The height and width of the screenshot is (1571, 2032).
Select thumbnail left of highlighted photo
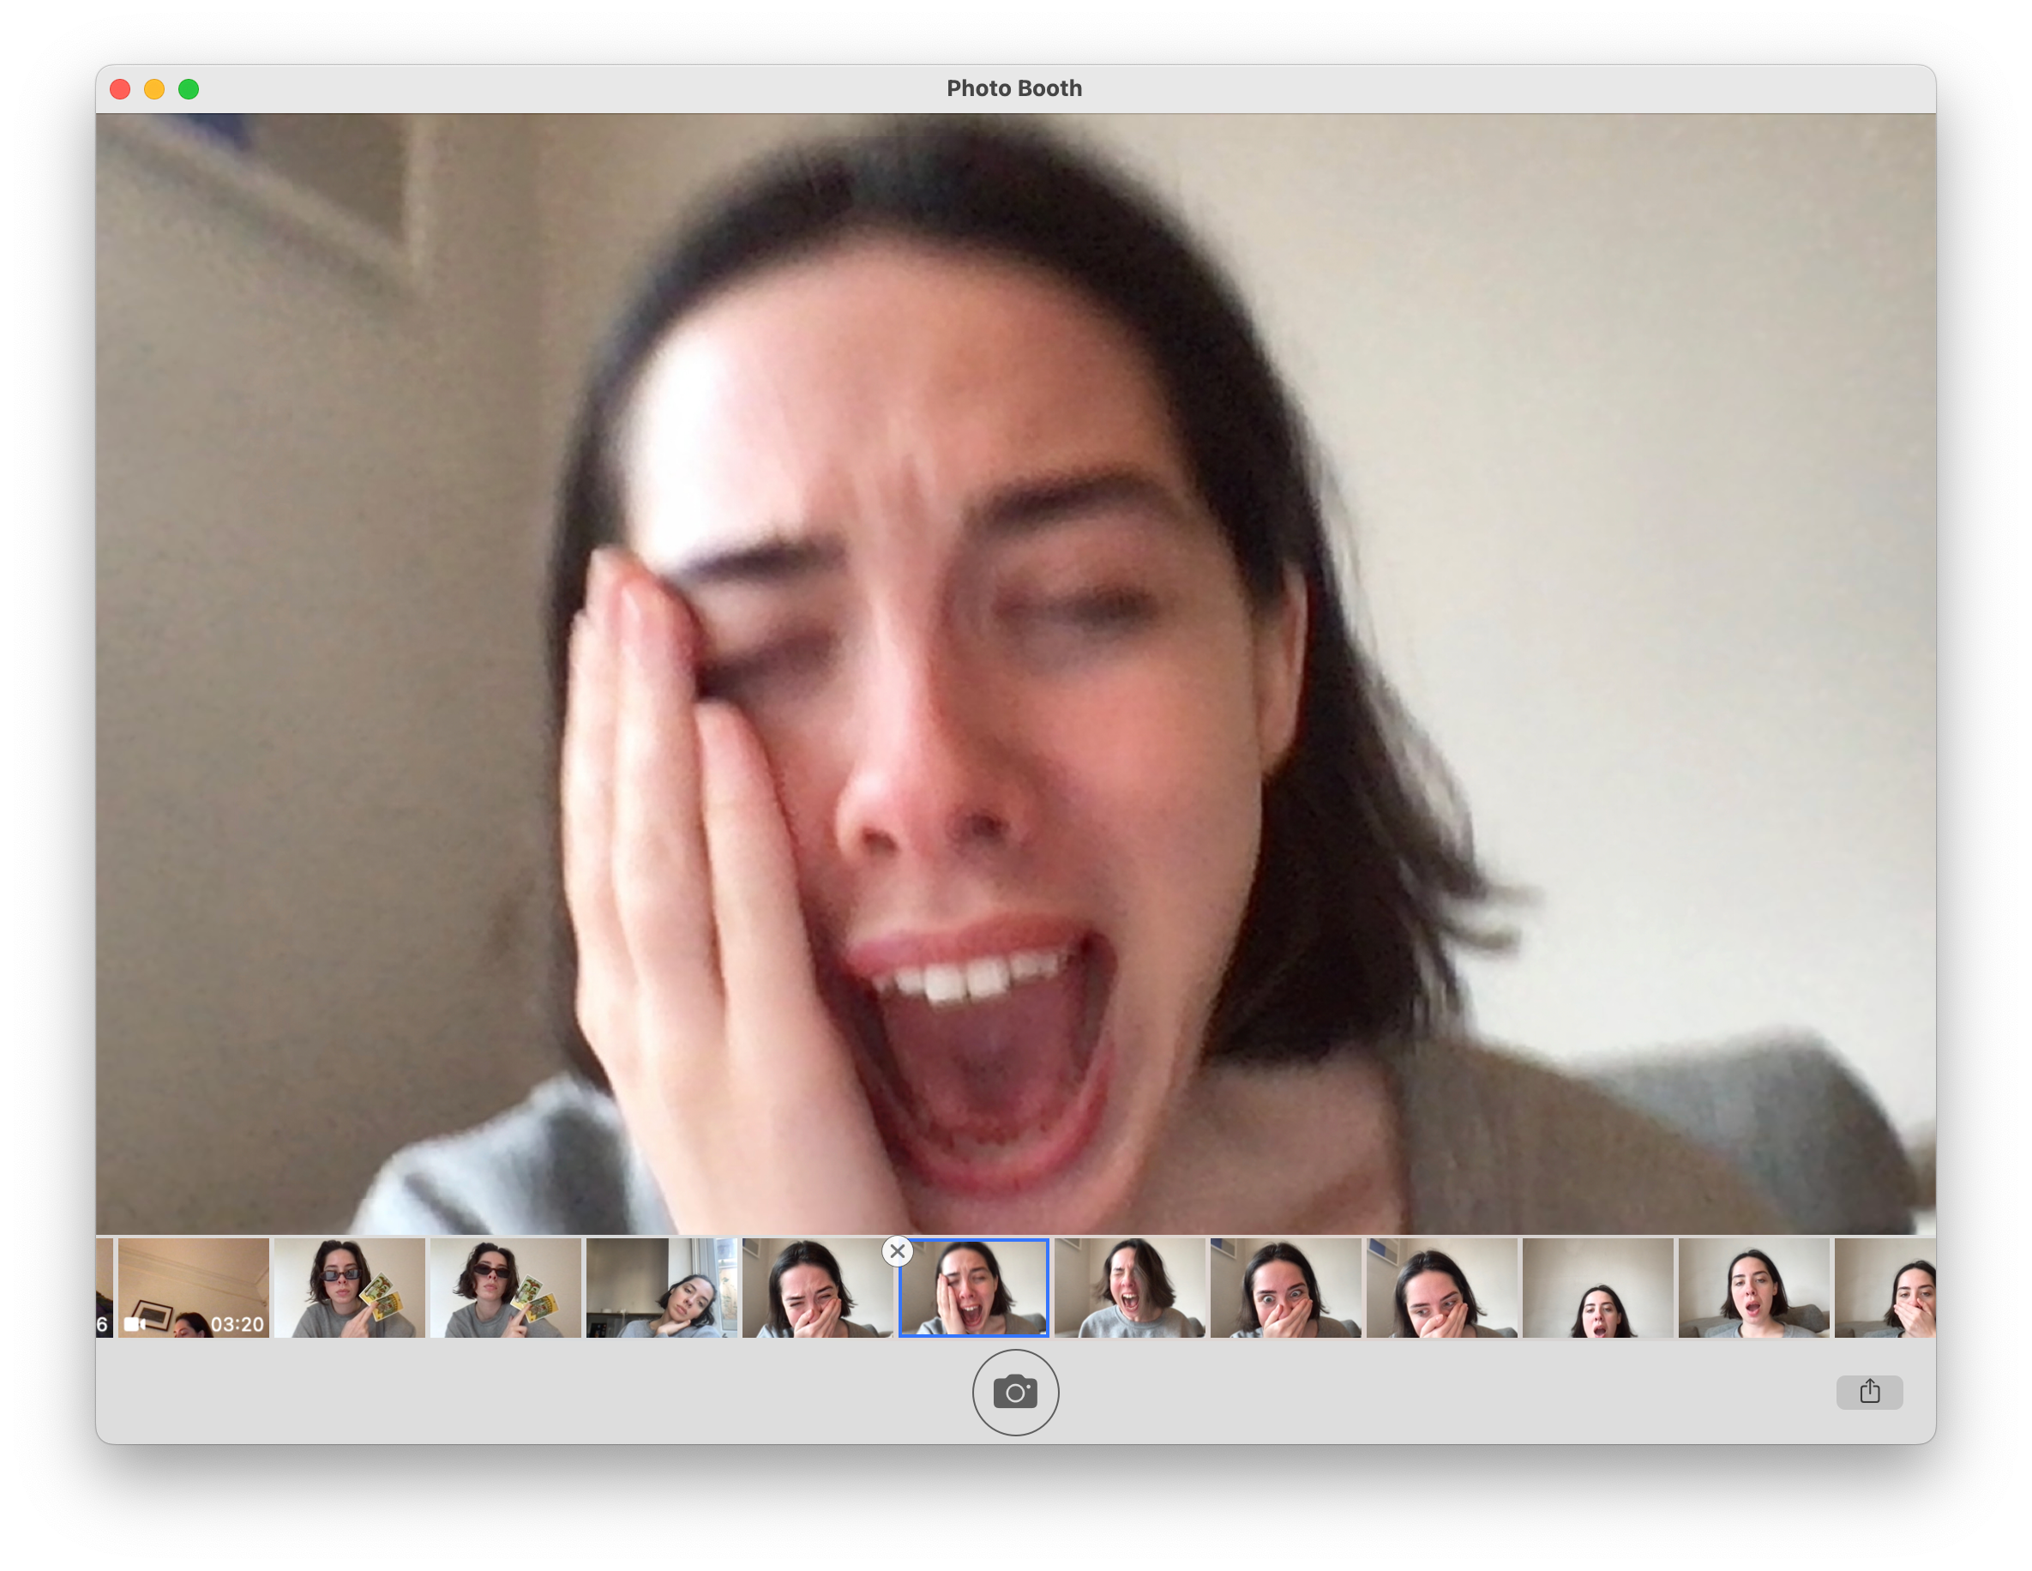[x=817, y=1287]
